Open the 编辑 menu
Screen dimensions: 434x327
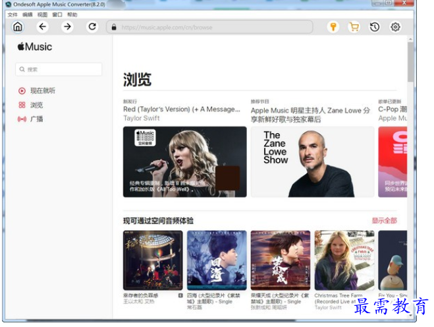click(28, 15)
